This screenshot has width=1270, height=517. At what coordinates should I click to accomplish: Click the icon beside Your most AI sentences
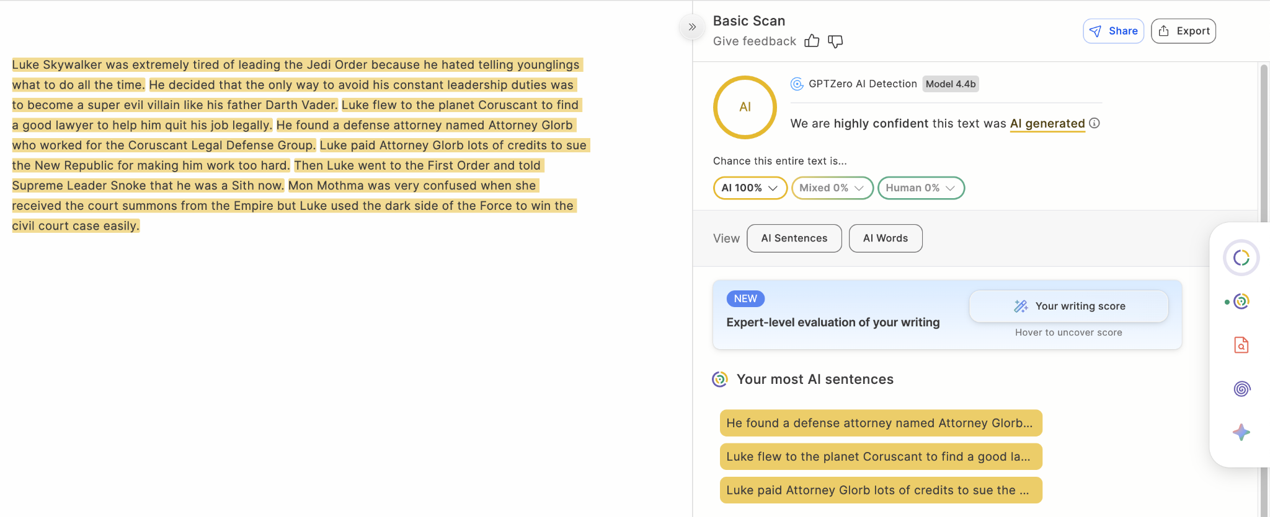coord(720,380)
